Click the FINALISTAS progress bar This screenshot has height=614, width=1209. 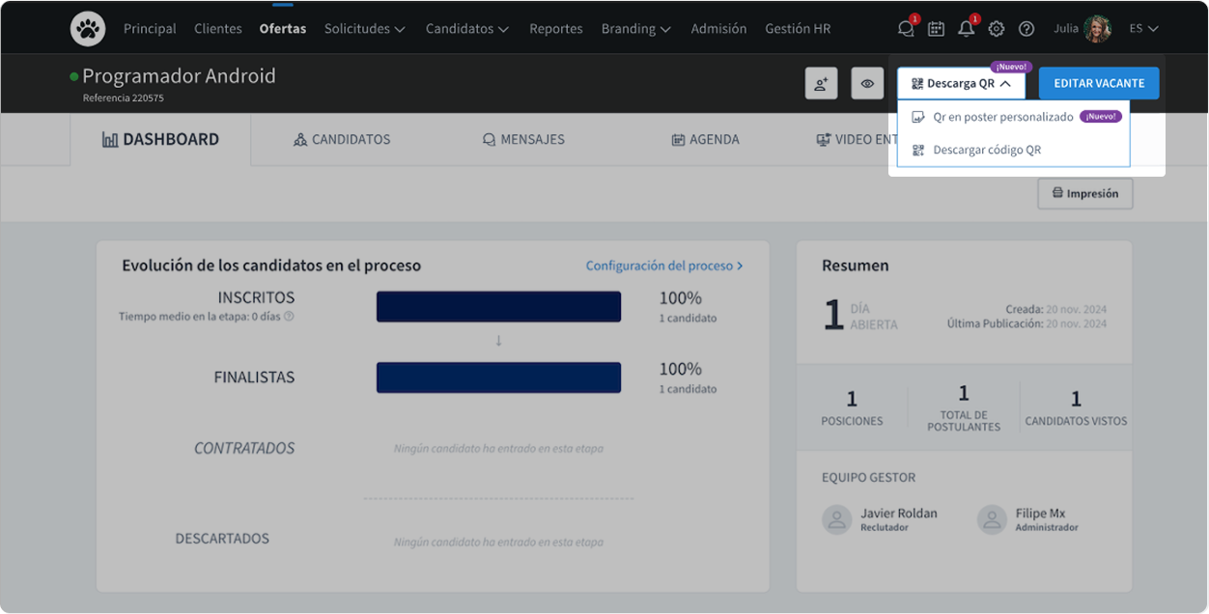(x=498, y=377)
